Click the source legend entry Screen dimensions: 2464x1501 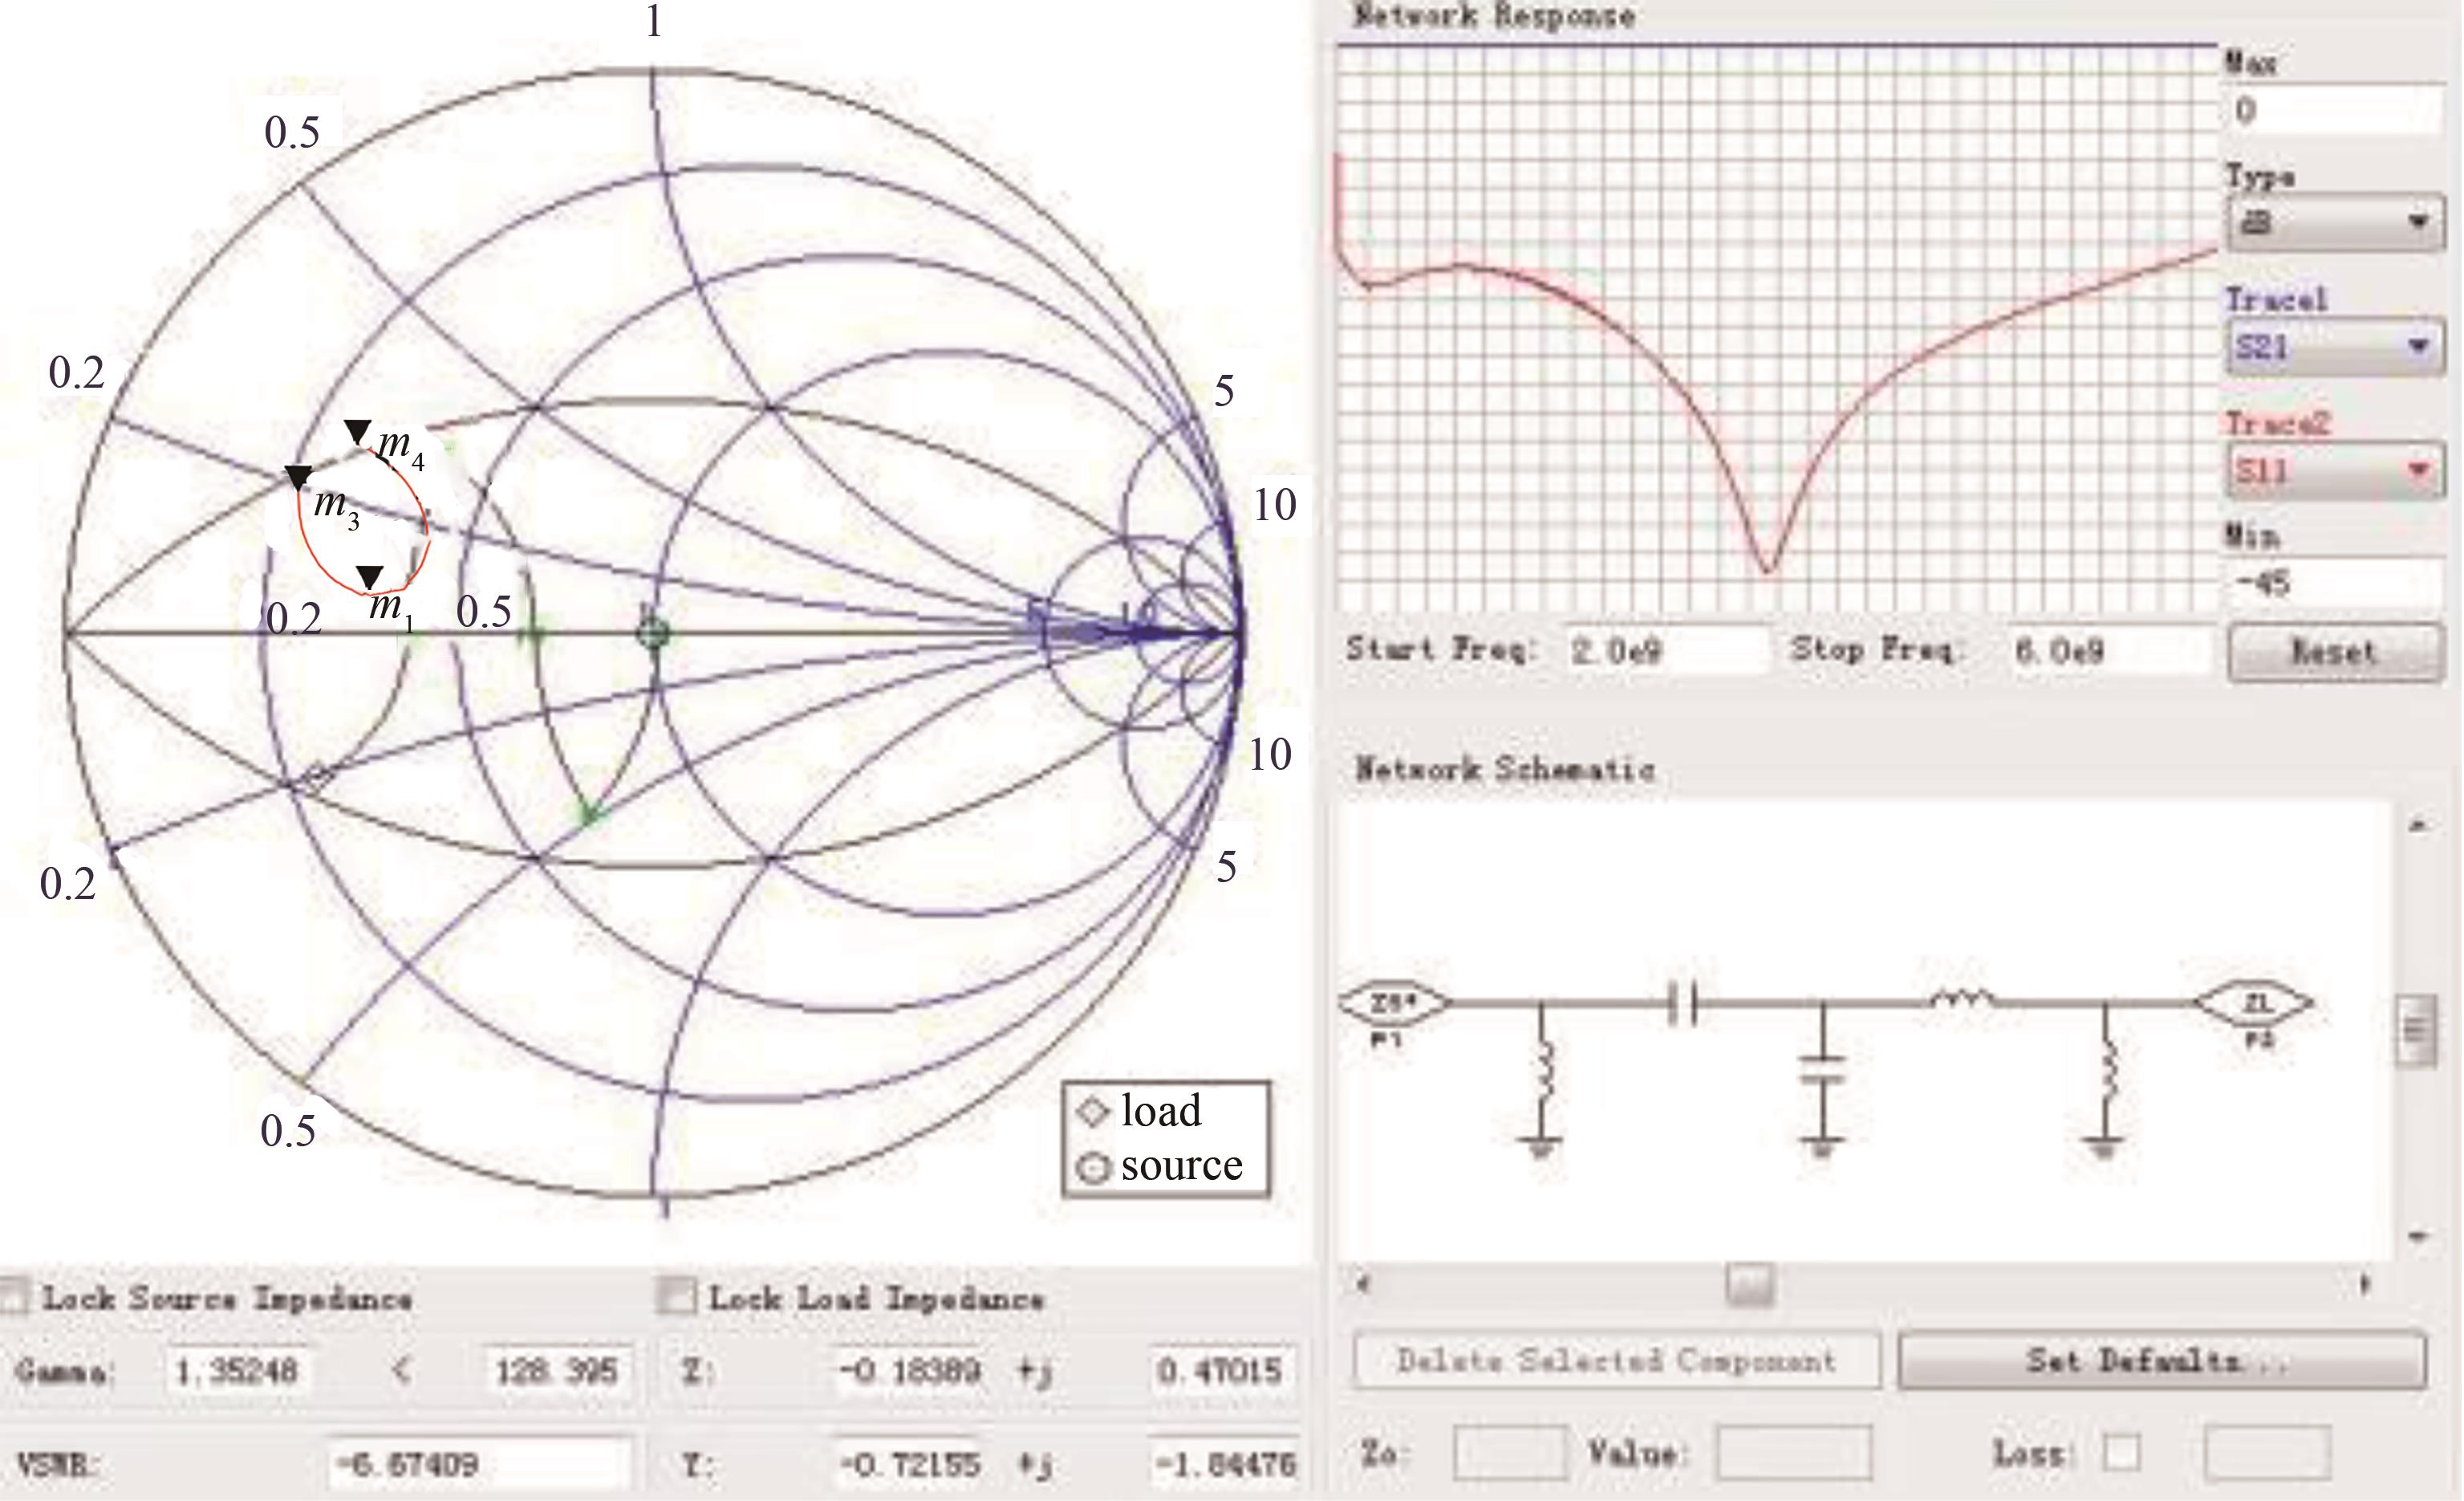pyautogui.click(x=1161, y=1165)
